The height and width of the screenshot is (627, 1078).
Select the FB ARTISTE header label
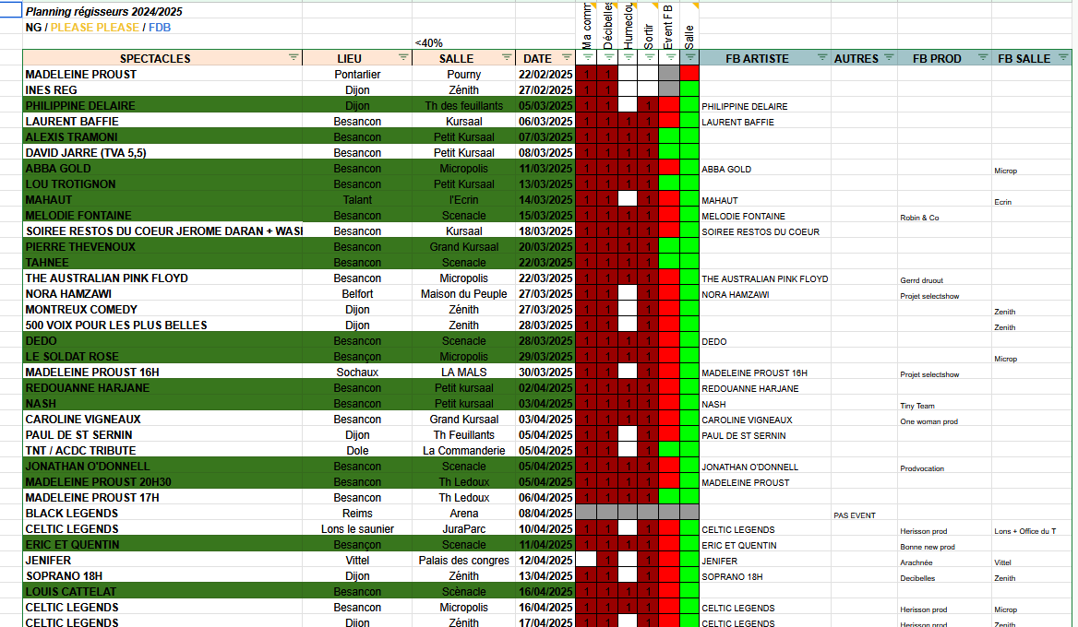point(757,59)
